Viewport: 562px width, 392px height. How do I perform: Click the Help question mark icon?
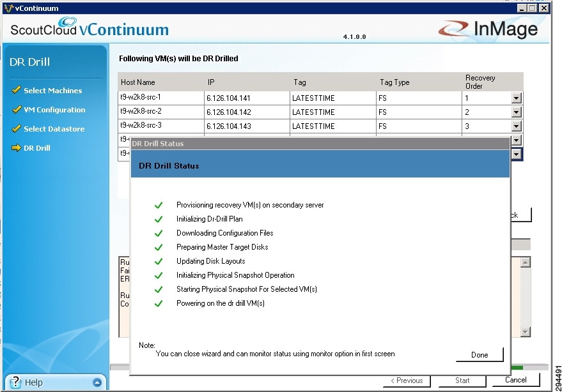15,382
